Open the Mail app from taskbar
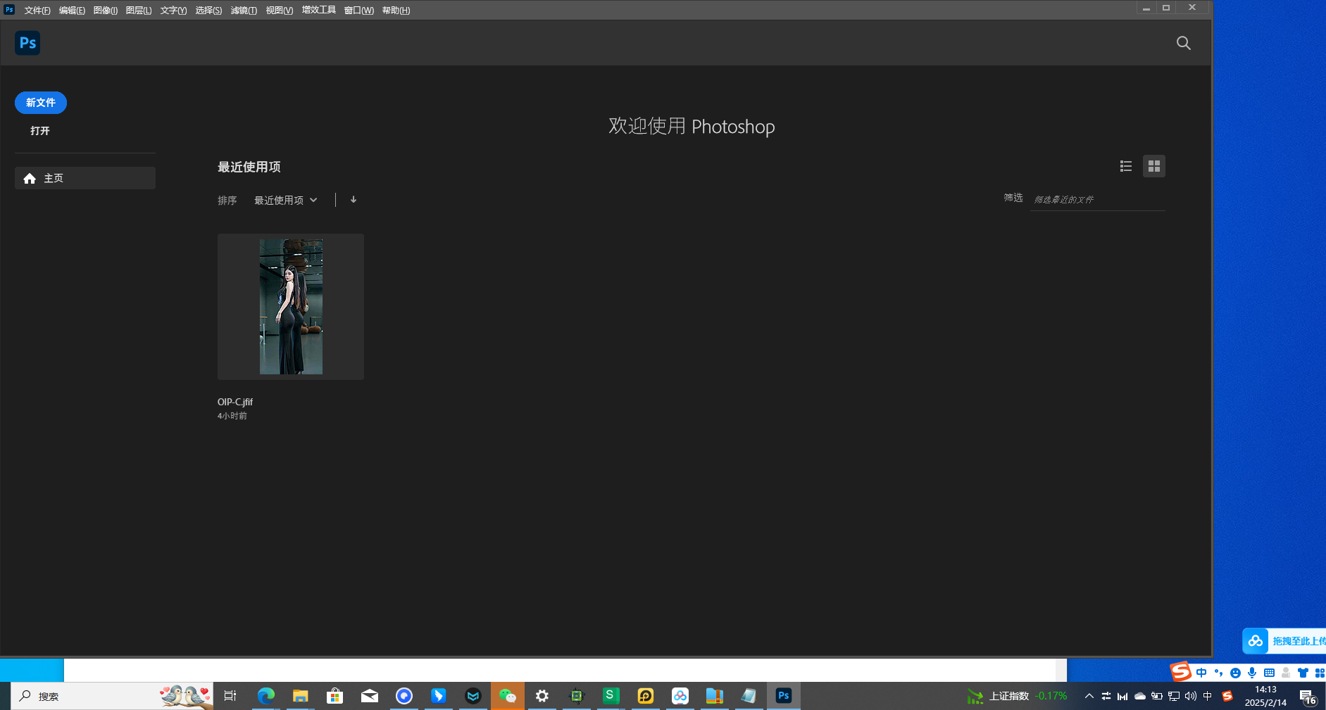The height and width of the screenshot is (710, 1326). pyautogui.click(x=370, y=696)
